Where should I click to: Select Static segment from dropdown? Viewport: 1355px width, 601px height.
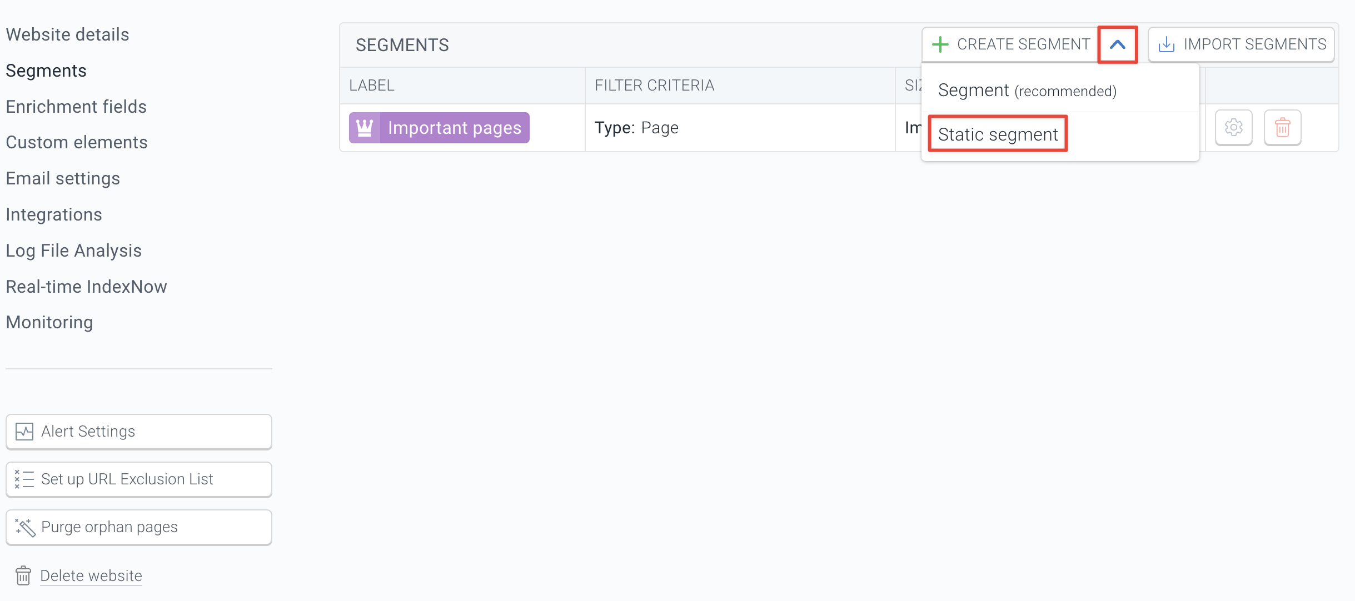[x=997, y=134]
